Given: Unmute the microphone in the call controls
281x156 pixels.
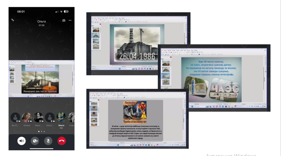Looking at the screenshot, I should 48,141.
